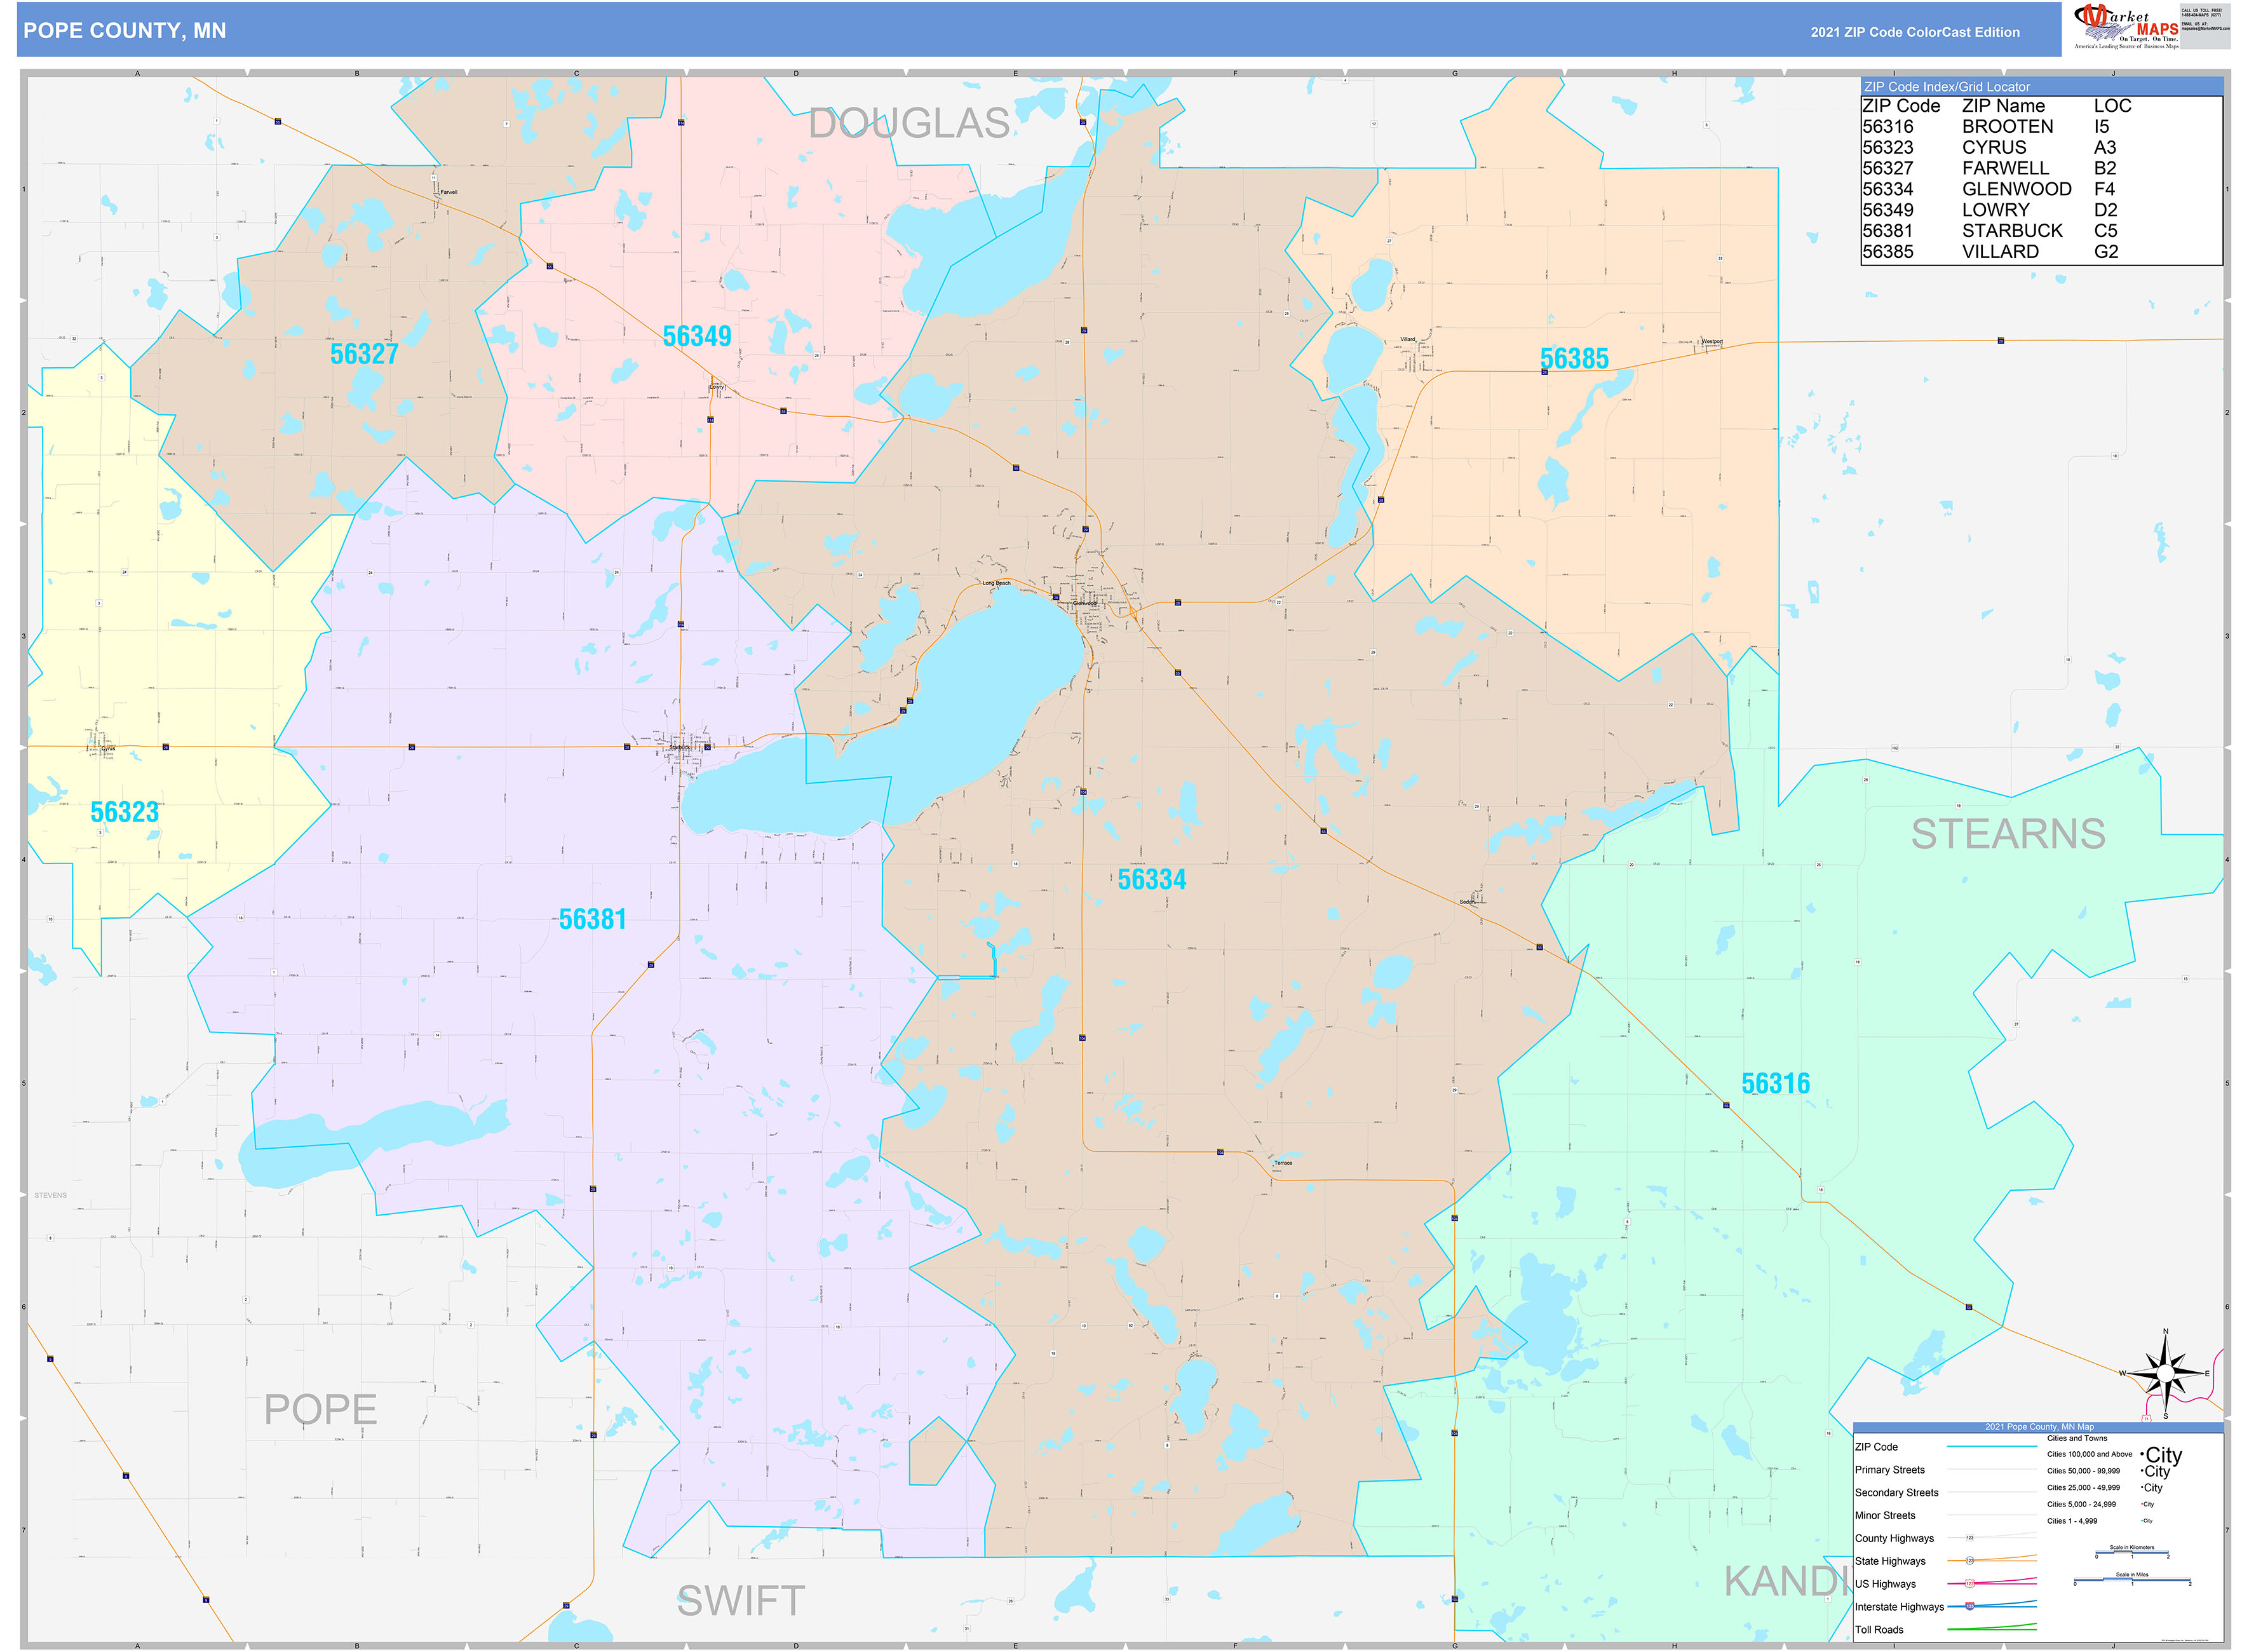Select GLENWOOD in the ZIP index table
The width and height of the screenshot is (2242, 1652).
[x=2016, y=189]
